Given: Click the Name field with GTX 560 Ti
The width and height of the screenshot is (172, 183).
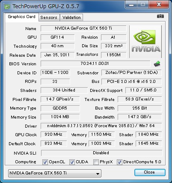Looking at the screenshot, I should tap(83, 28).
